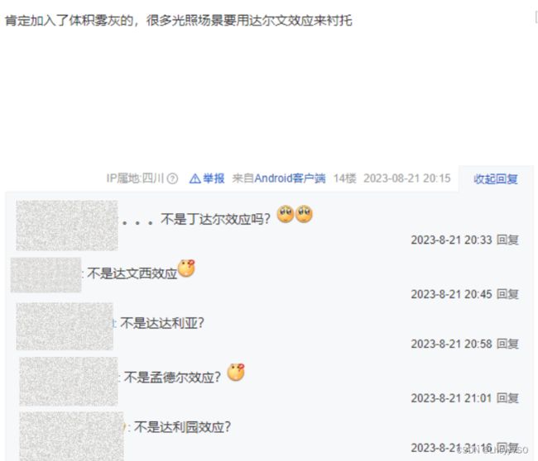Reply to the 20:58 达达利亚 comment
Image resolution: width=538 pixels, height=461 pixels.
507,344
